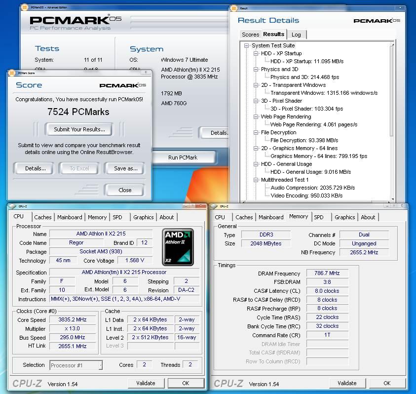The image size is (416, 394).
Task: Open Memory tab in left CPU-Z window
Action: [x=97, y=217]
